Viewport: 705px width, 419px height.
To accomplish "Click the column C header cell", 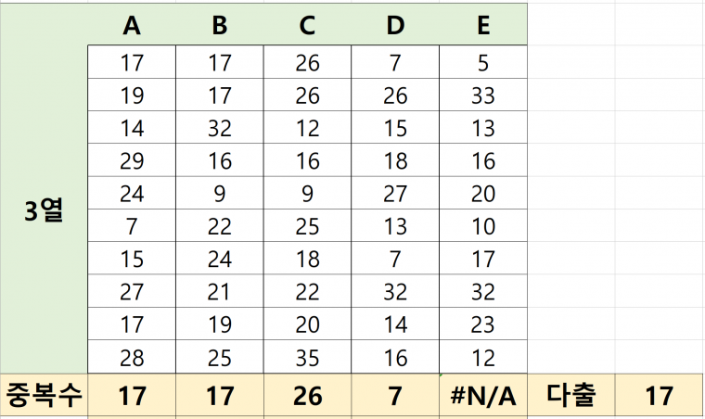I will click(307, 26).
